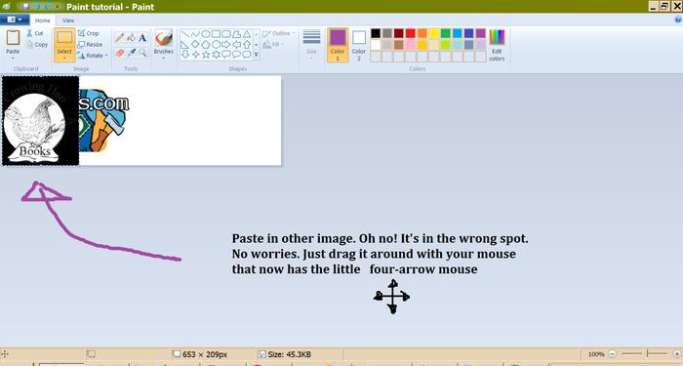The image size is (683, 366).
Task: Click Redo in quick access toolbar
Action: point(47,7)
